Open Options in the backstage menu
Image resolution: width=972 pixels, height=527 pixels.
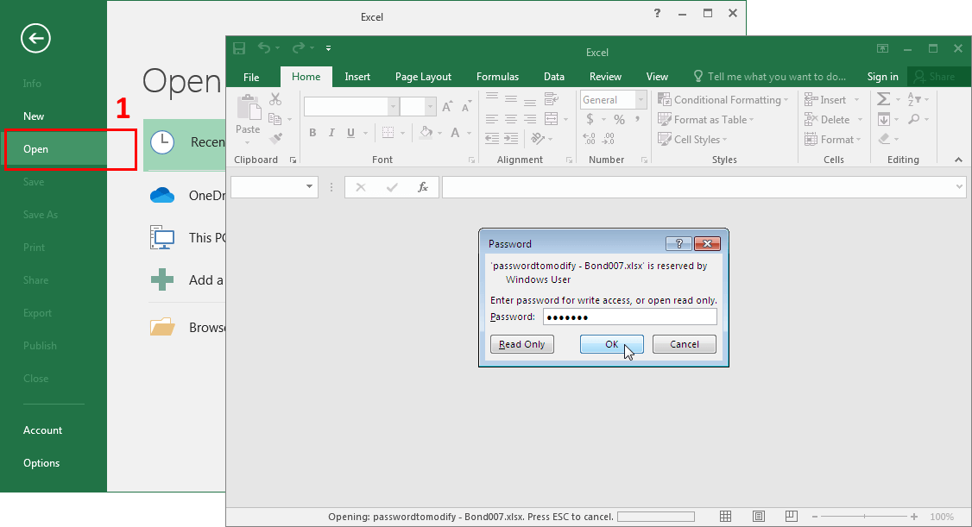point(41,462)
